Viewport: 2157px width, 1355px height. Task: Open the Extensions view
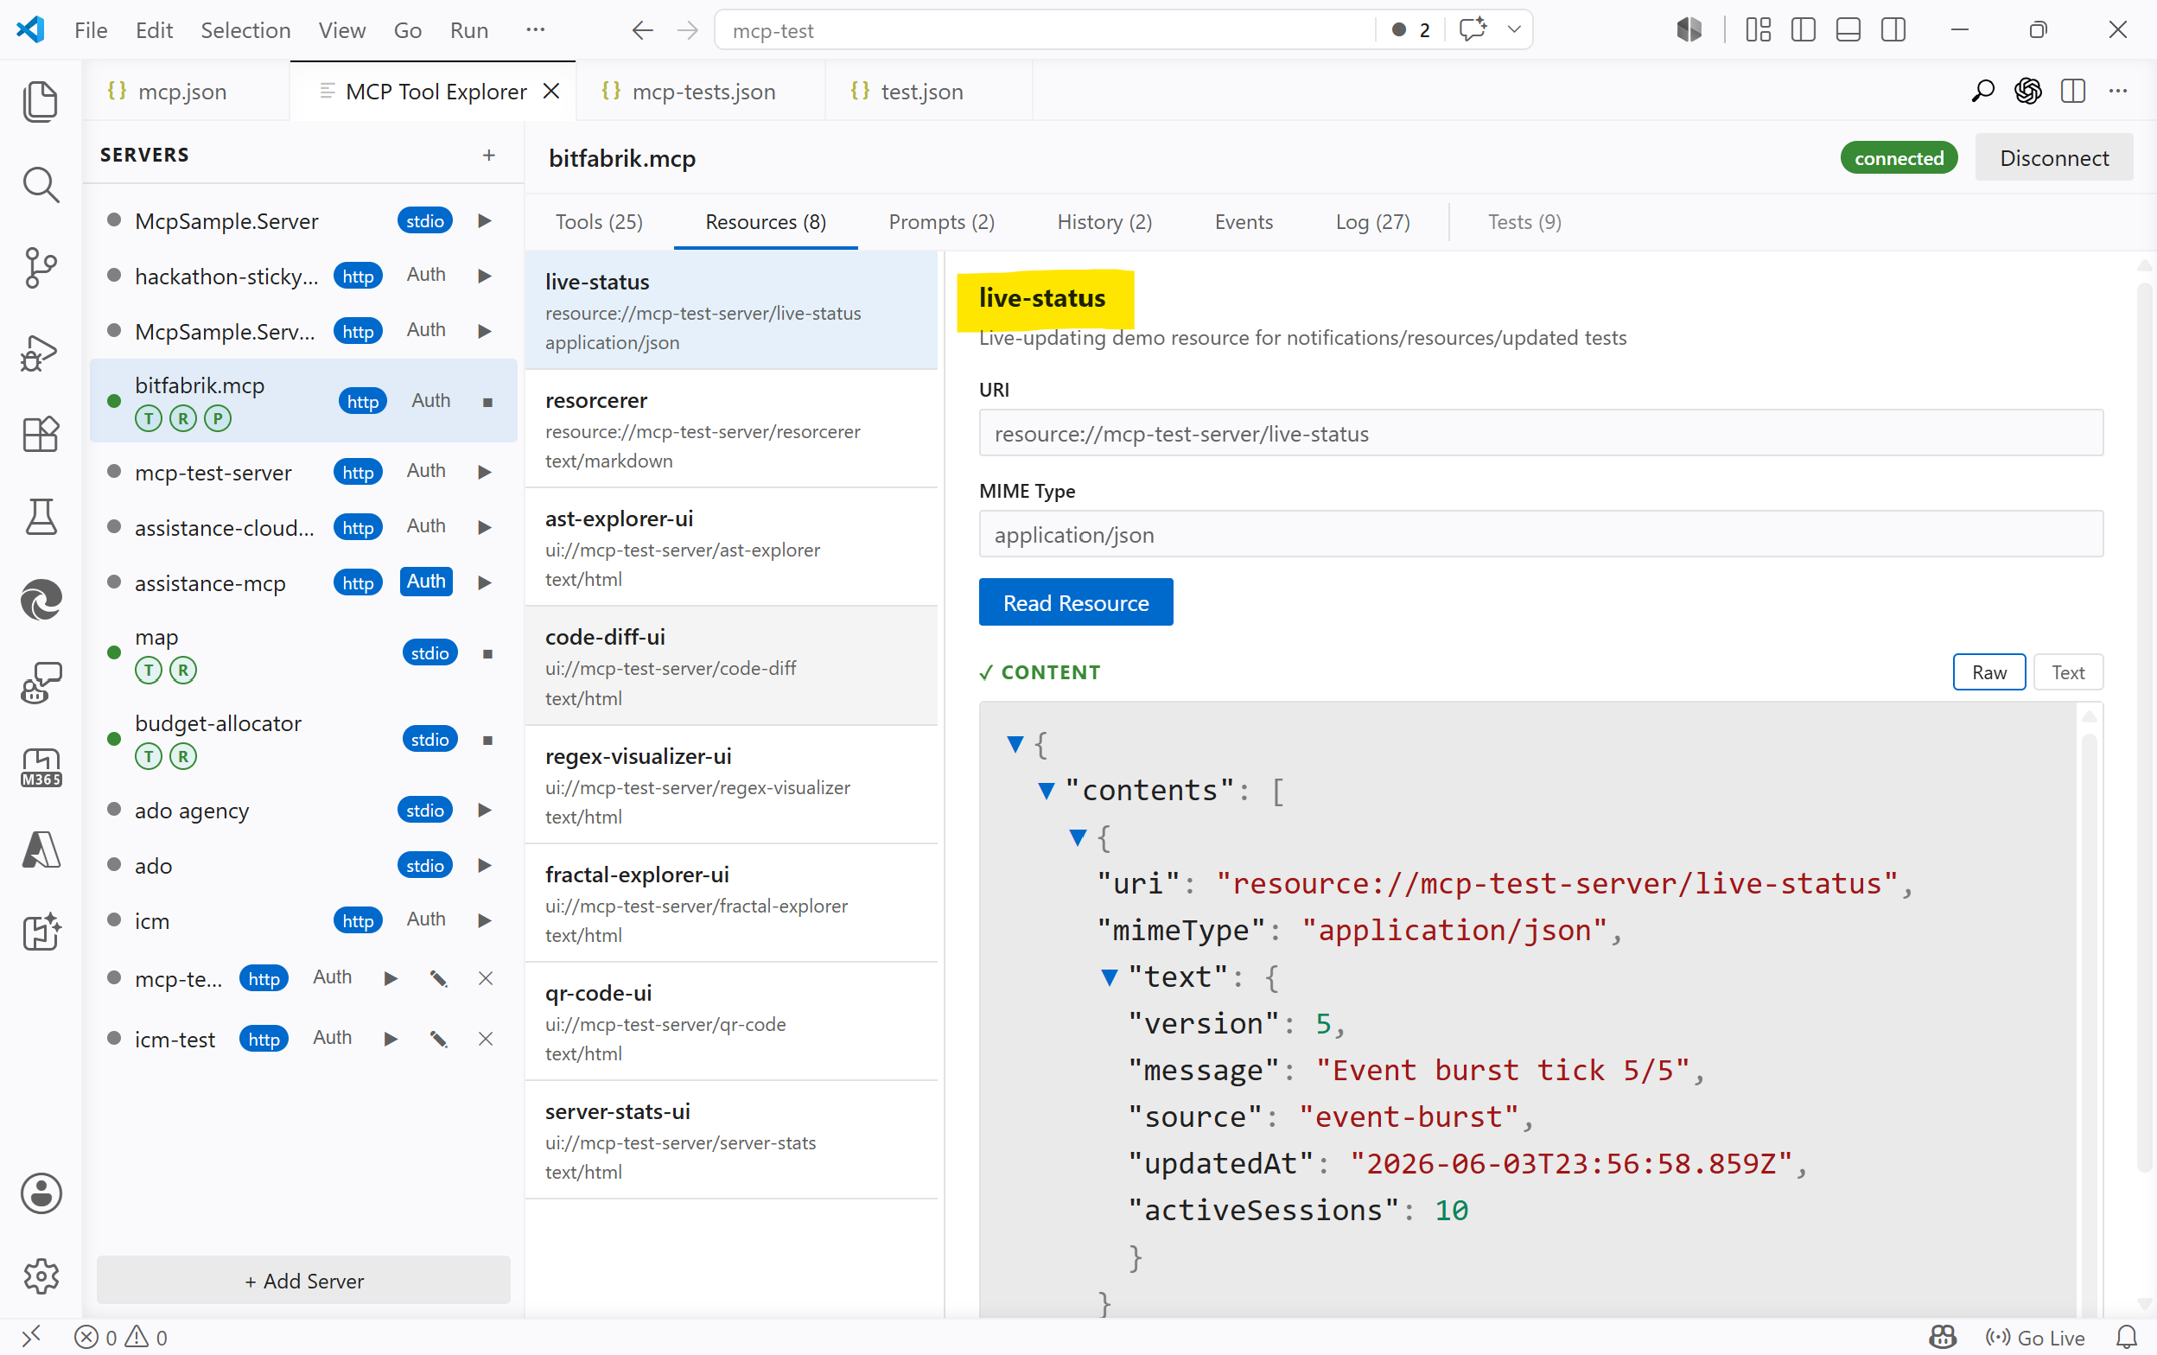pos(41,435)
